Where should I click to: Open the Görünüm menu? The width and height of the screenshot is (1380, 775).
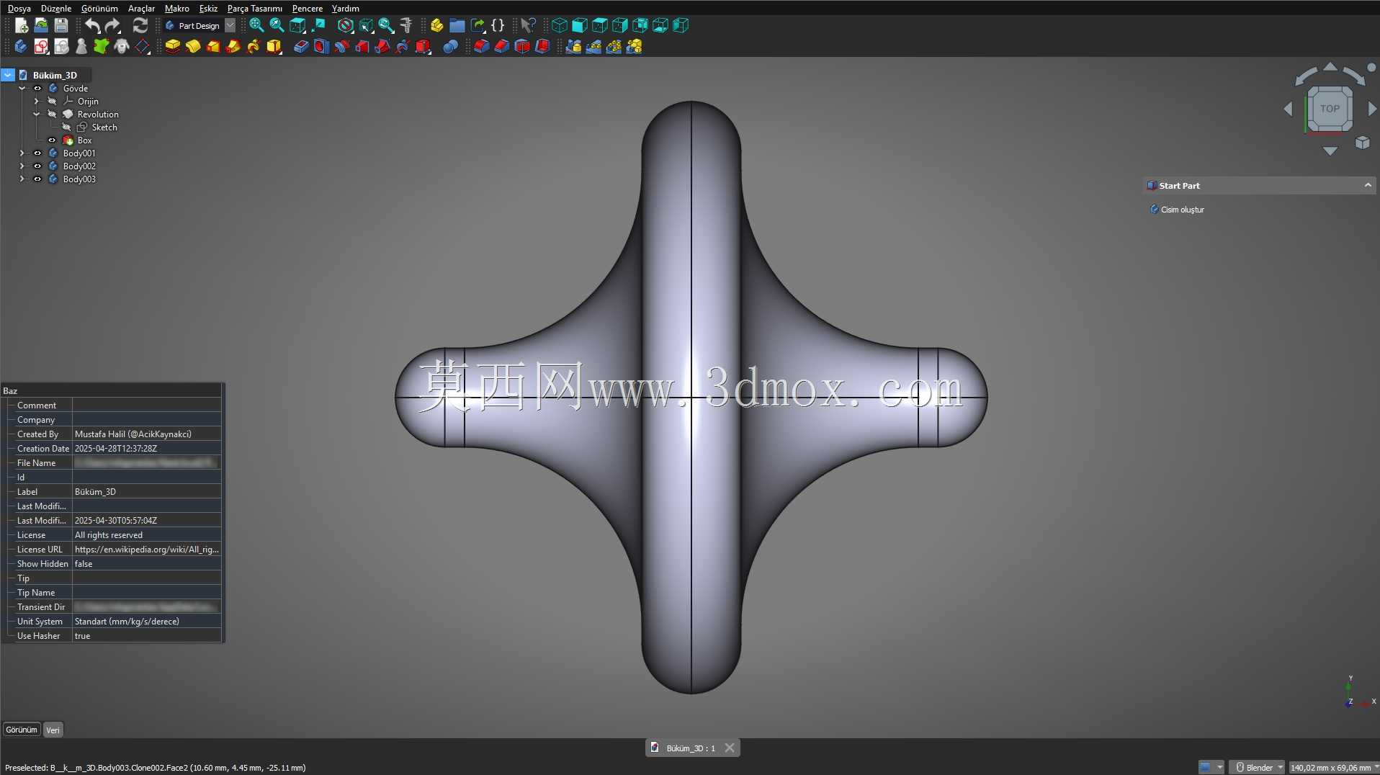99,9
